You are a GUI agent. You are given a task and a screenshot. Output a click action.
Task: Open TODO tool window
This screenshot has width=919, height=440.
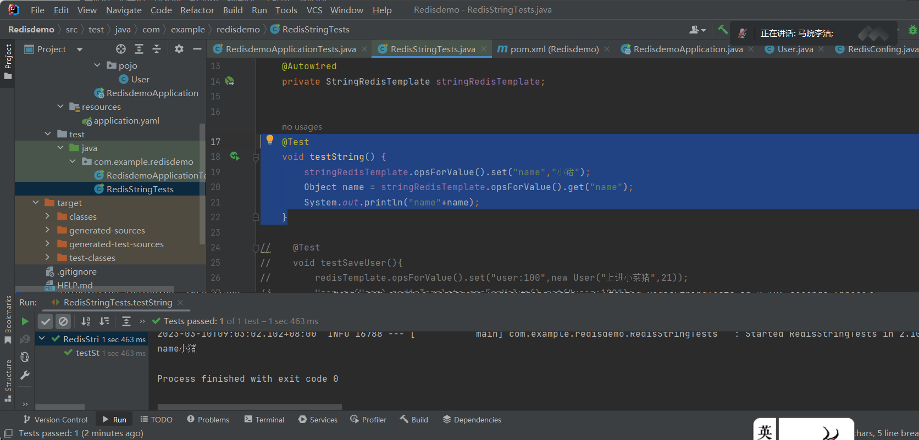pos(157,420)
